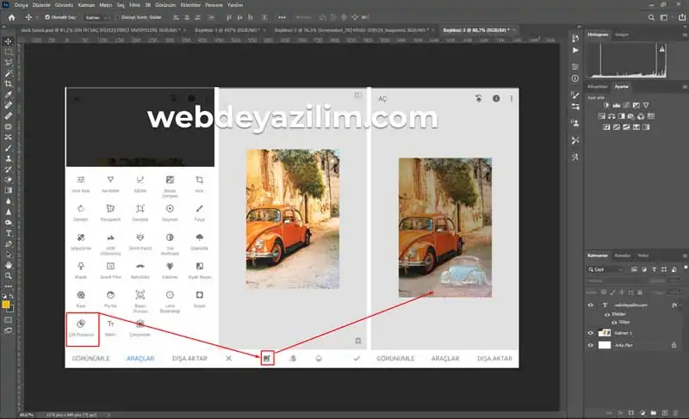The width and height of the screenshot is (689, 419).
Task: Click the create new group folder icon
Action: tap(654, 413)
